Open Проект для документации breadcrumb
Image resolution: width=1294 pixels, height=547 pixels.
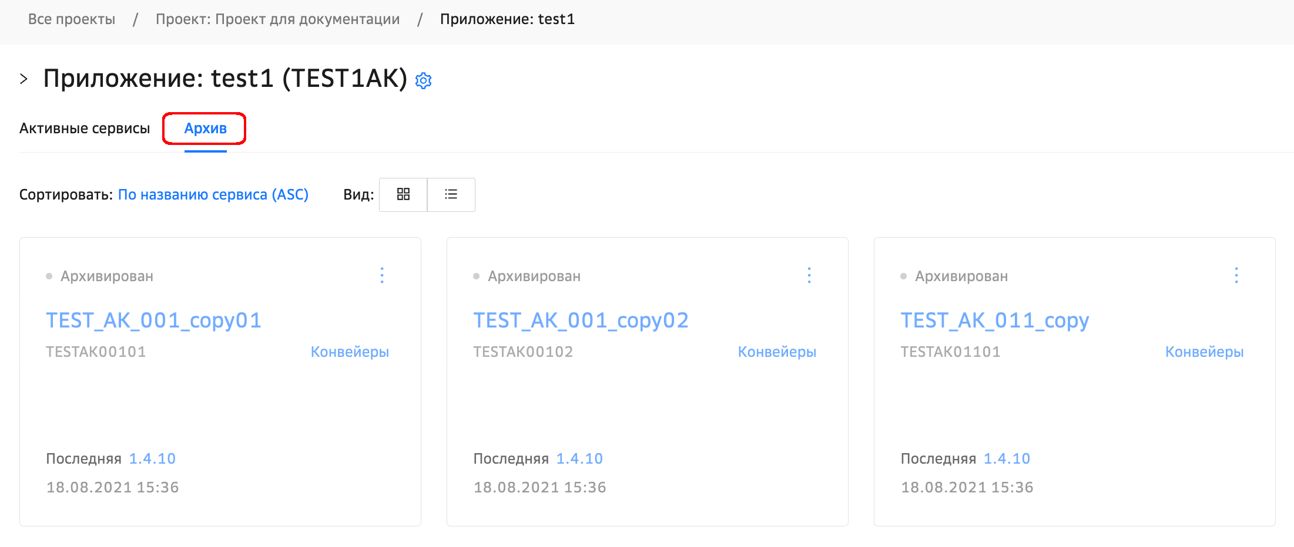coord(277,19)
